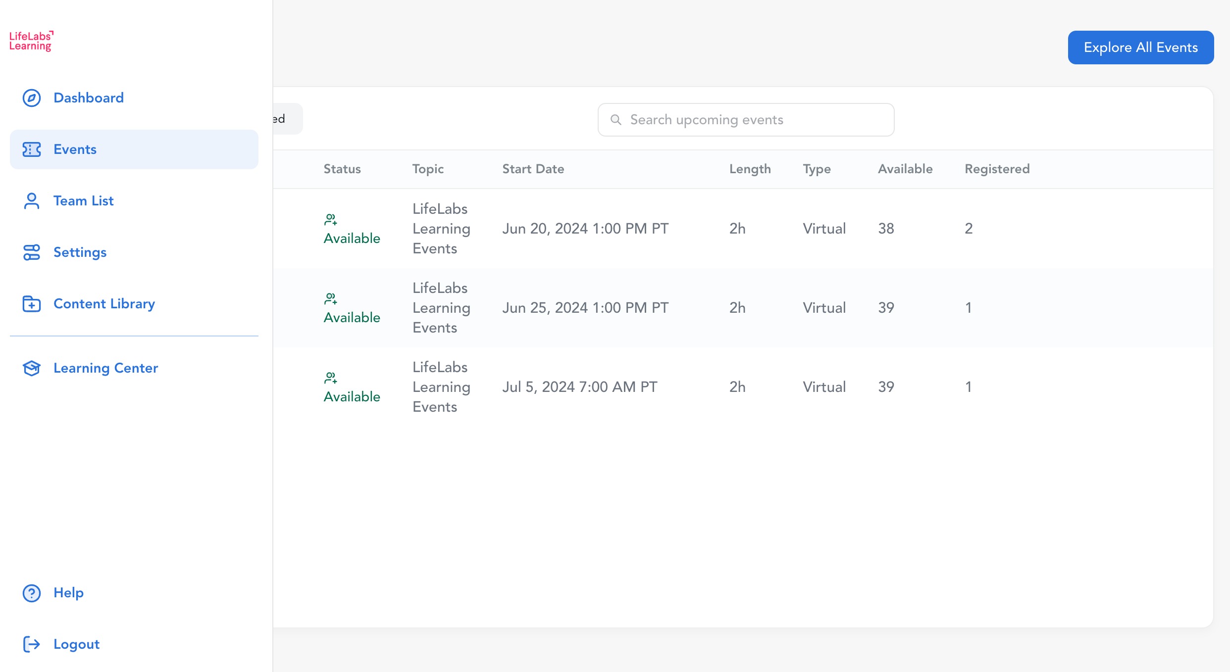1230x672 pixels.
Task: Click the Available status icon for Jun 20 event
Action: (x=331, y=219)
